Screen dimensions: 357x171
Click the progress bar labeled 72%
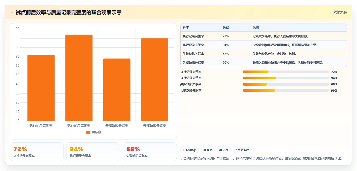pyautogui.click(x=286, y=72)
